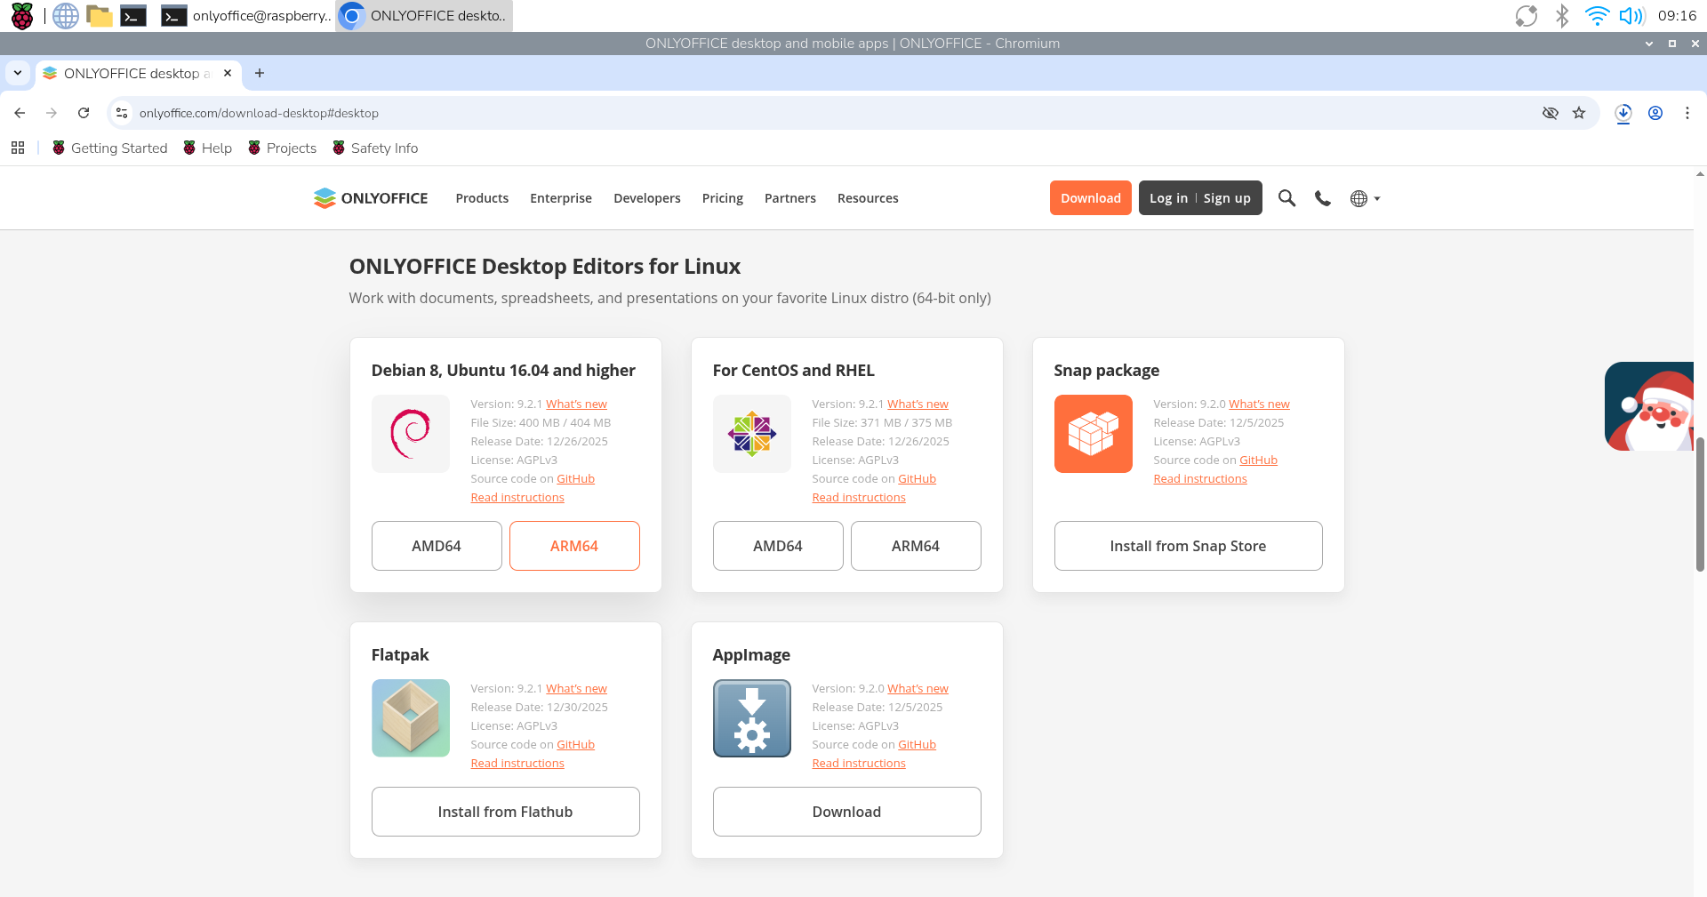Viewport: 1707px width, 897px height.
Task: Open the Pricing menu item
Action: [722, 198]
